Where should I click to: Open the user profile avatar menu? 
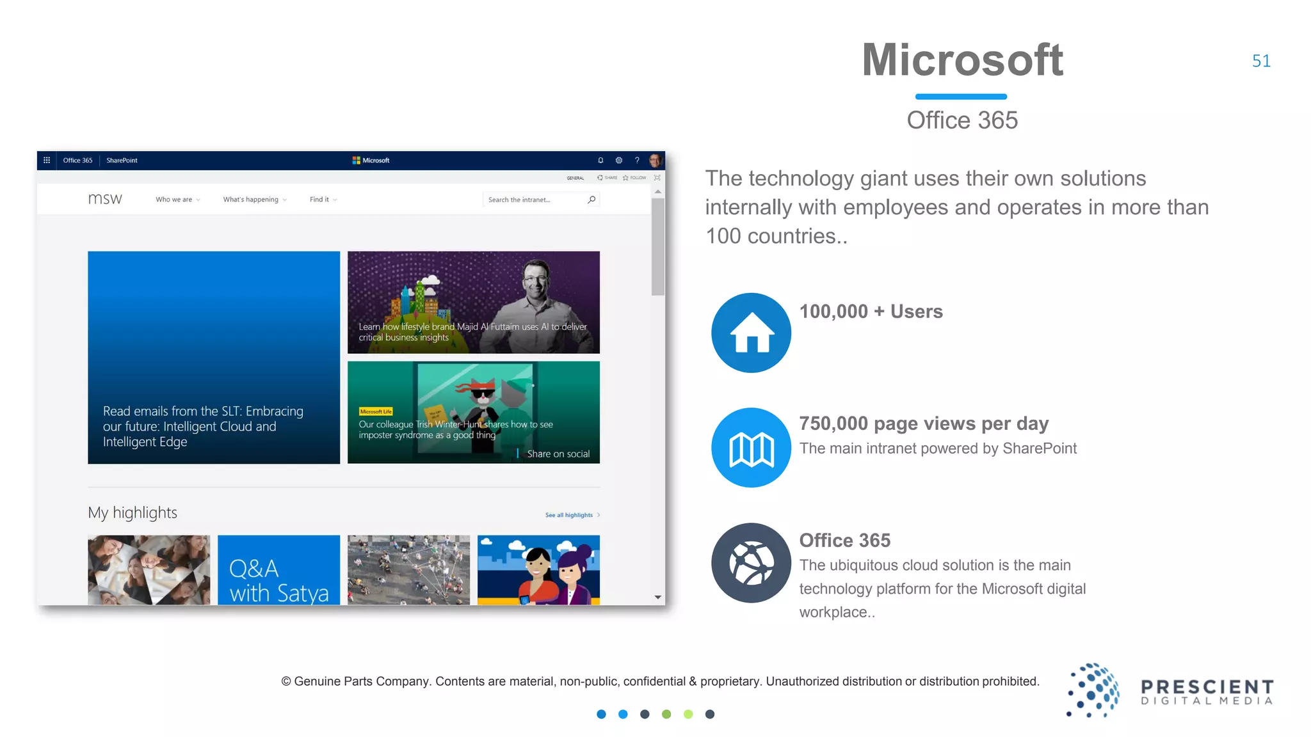tap(655, 161)
